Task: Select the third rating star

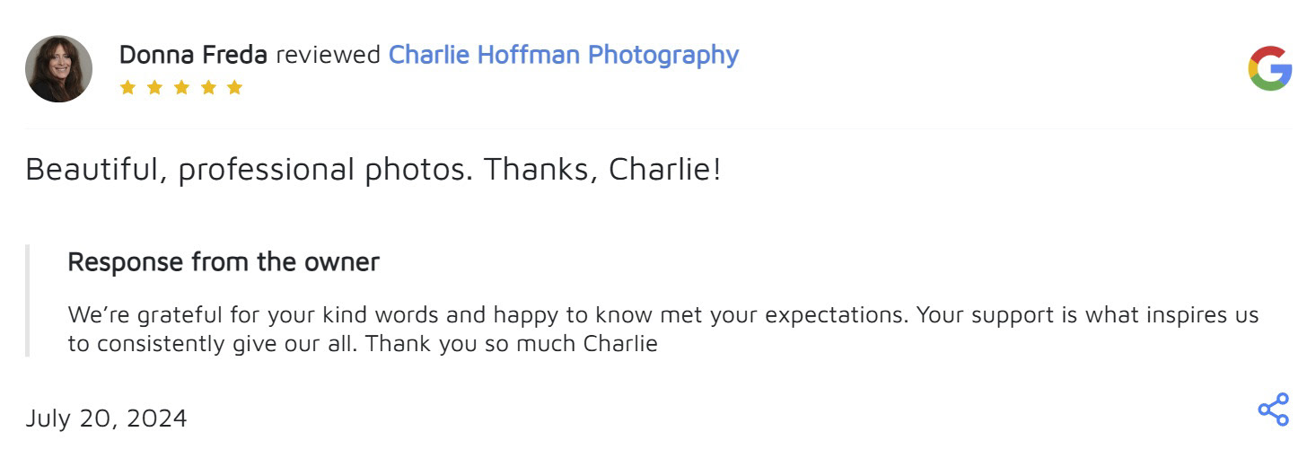Action: pyautogui.click(x=181, y=87)
